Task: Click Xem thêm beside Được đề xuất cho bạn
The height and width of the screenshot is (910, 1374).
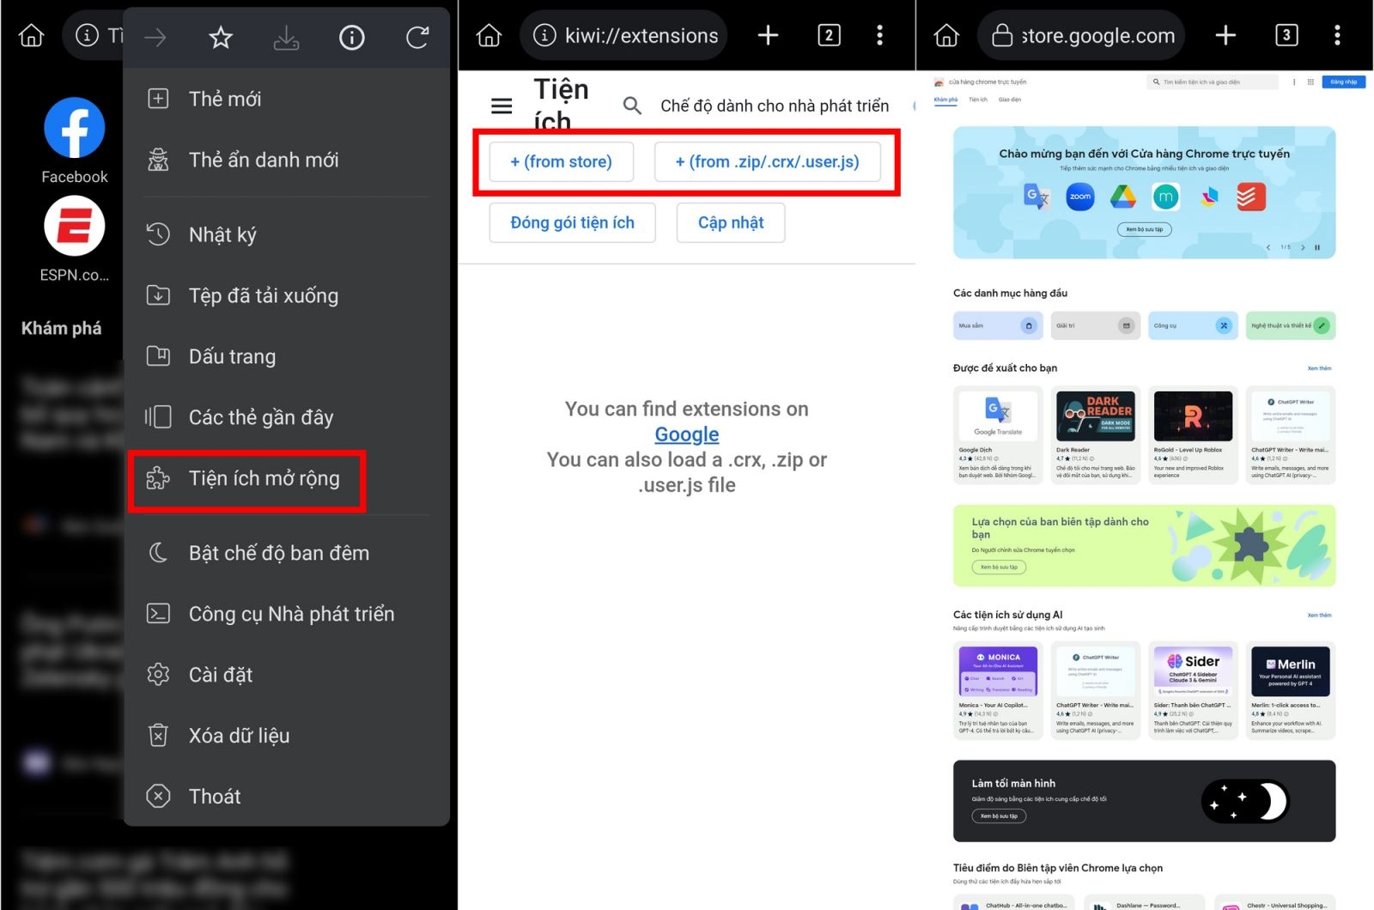Action: tap(1319, 368)
